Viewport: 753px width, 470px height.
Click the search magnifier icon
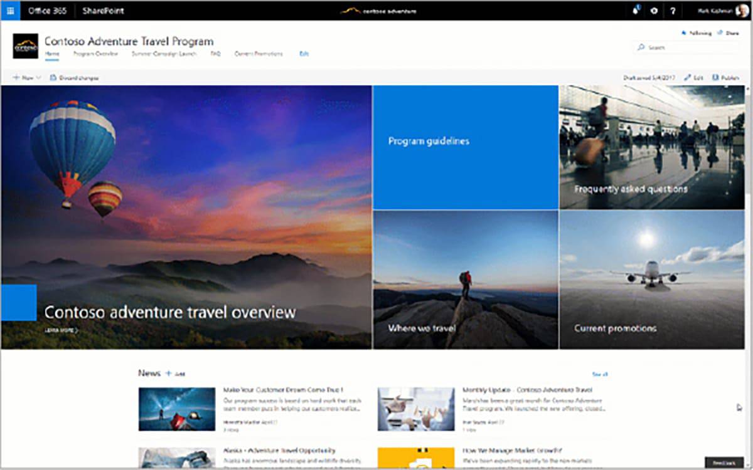click(x=641, y=48)
